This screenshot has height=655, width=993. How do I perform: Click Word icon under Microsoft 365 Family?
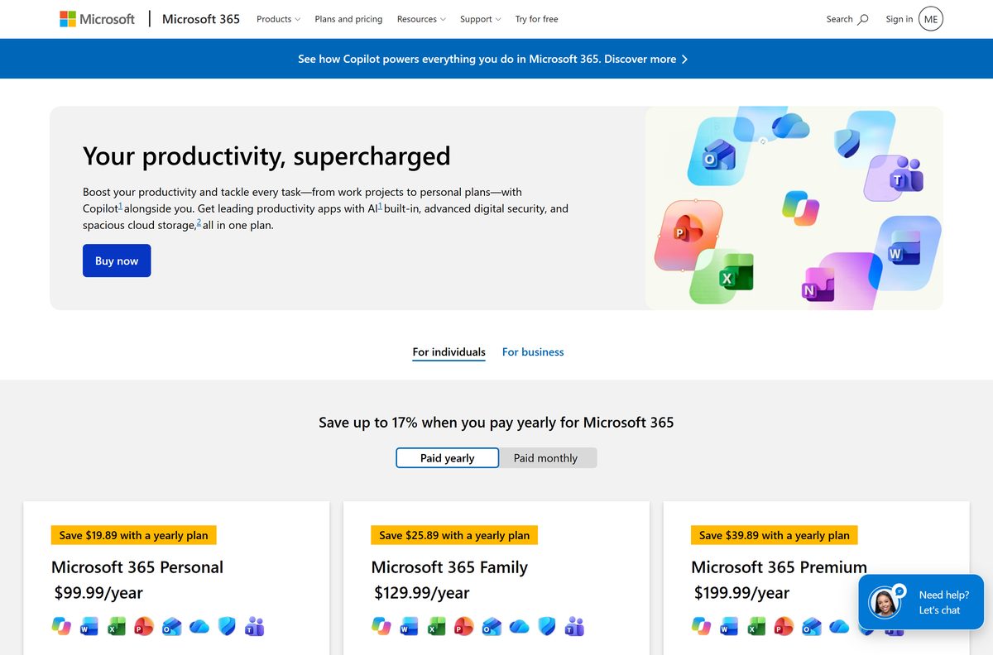(409, 626)
